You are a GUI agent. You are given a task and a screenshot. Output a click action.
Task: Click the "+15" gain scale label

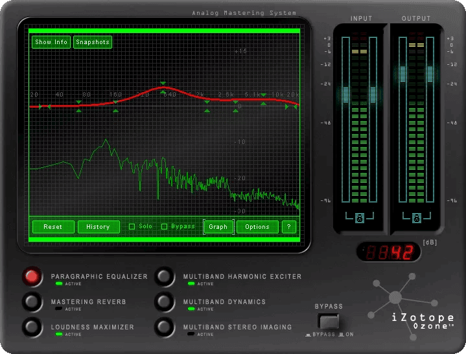[240, 51]
